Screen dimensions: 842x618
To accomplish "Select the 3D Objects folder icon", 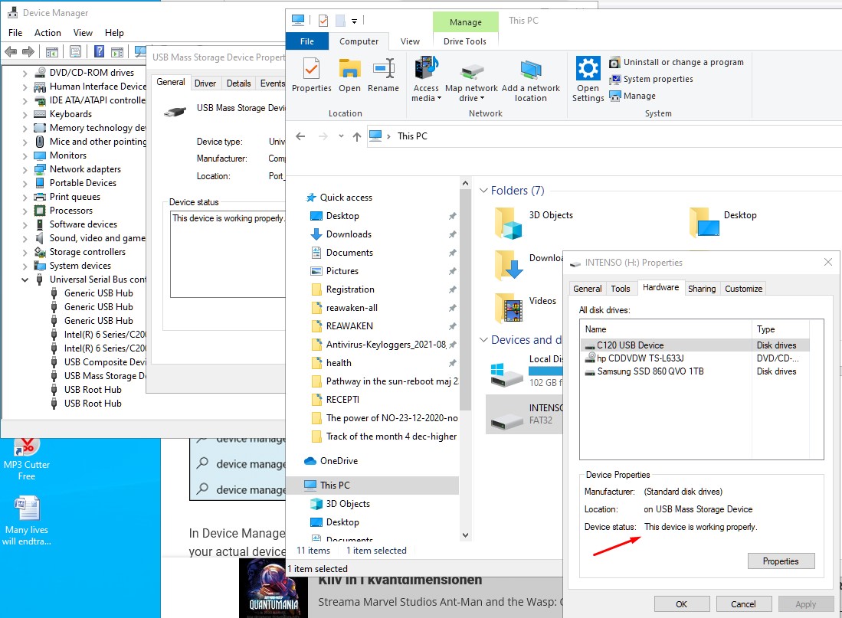I will tap(508, 223).
